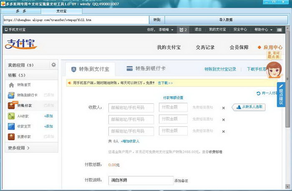Open the list menu icon in top bar

pyautogui.click(x=279, y=30)
